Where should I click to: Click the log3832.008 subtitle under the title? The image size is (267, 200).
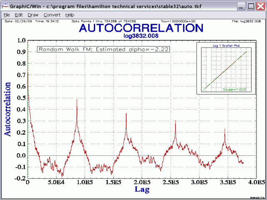[141, 36]
